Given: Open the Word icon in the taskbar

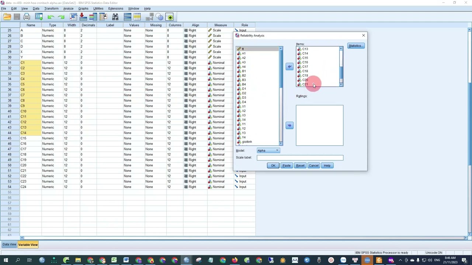Looking at the screenshot, I should click(x=126, y=261).
